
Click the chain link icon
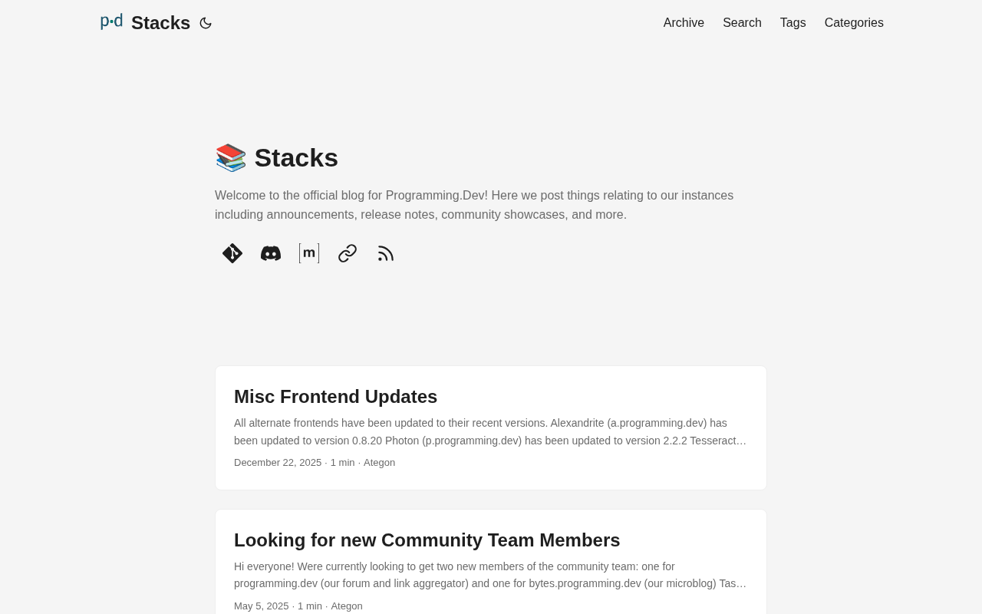click(x=348, y=253)
